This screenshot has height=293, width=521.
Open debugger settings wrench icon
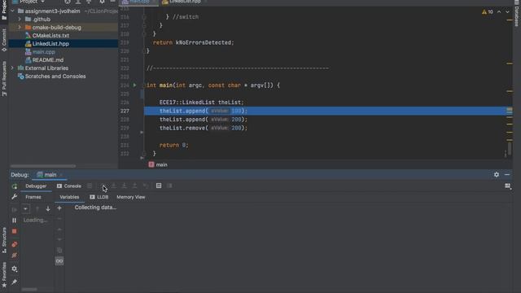coord(15,197)
